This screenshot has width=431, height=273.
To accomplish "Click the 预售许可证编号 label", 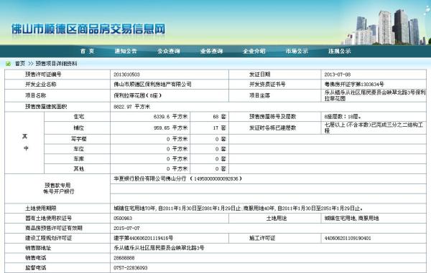I will click(43, 75).
